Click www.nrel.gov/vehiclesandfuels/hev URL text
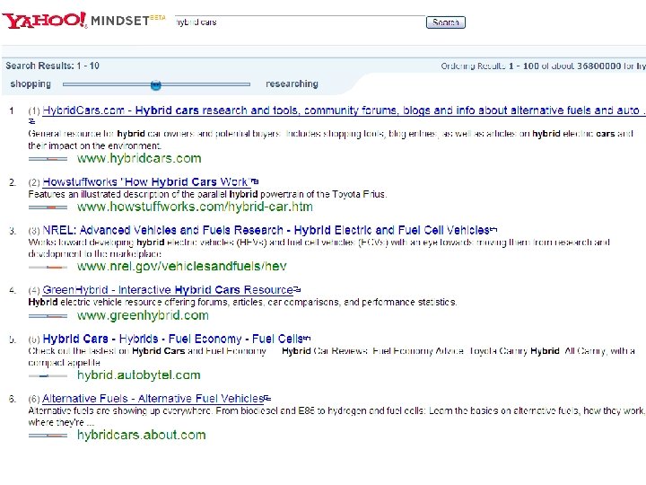 pos(181,267)
